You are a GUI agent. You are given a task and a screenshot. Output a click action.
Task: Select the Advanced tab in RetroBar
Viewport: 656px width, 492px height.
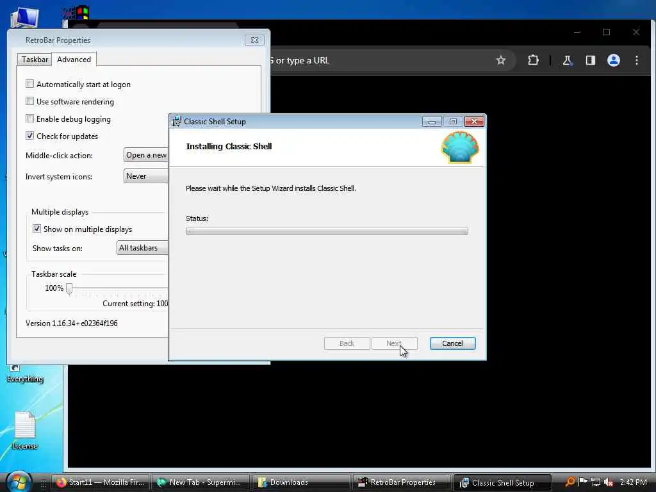[74, 60]
